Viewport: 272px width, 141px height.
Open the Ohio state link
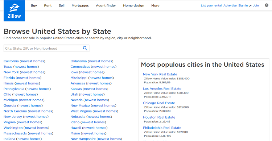point(8,94)
